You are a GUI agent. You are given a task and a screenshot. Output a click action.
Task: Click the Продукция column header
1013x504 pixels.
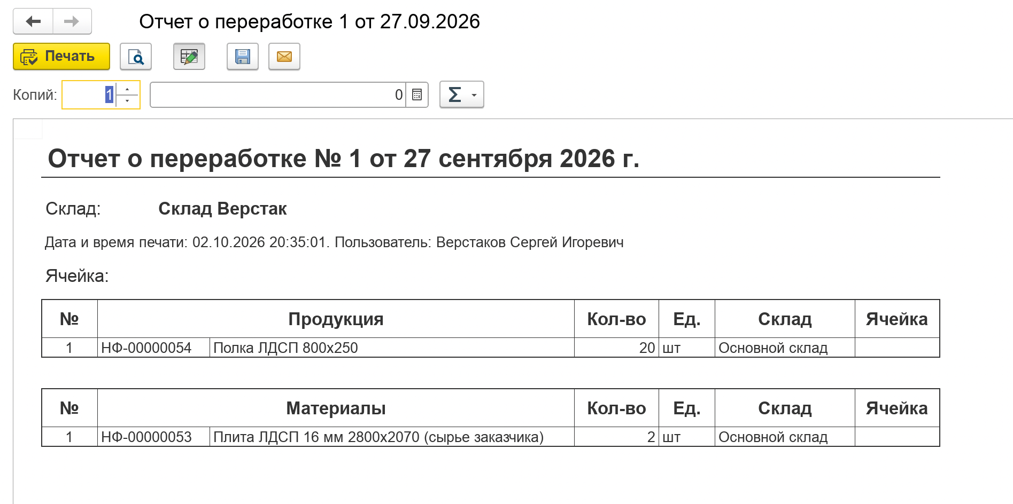tap(336, 319)
